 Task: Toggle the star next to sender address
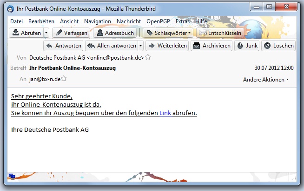click(148, 57)
